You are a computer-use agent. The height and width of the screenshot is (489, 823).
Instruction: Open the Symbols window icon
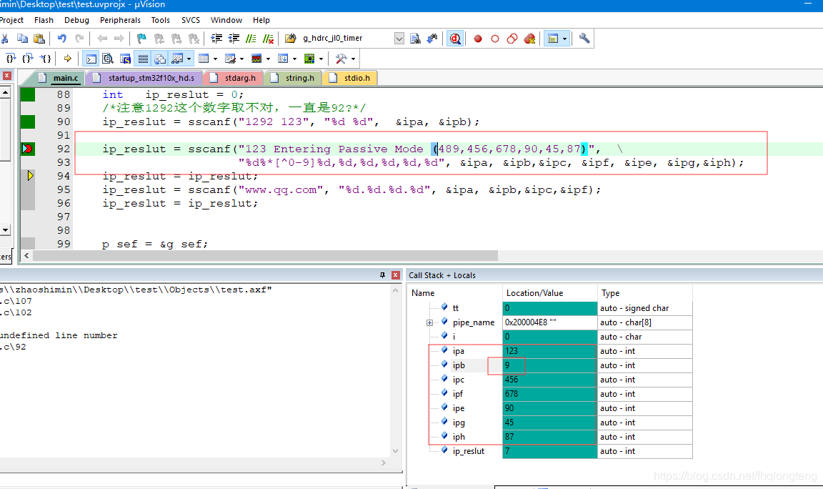(126, 59)
